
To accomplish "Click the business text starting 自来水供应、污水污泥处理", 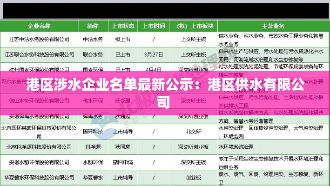I will coord(271,101).
